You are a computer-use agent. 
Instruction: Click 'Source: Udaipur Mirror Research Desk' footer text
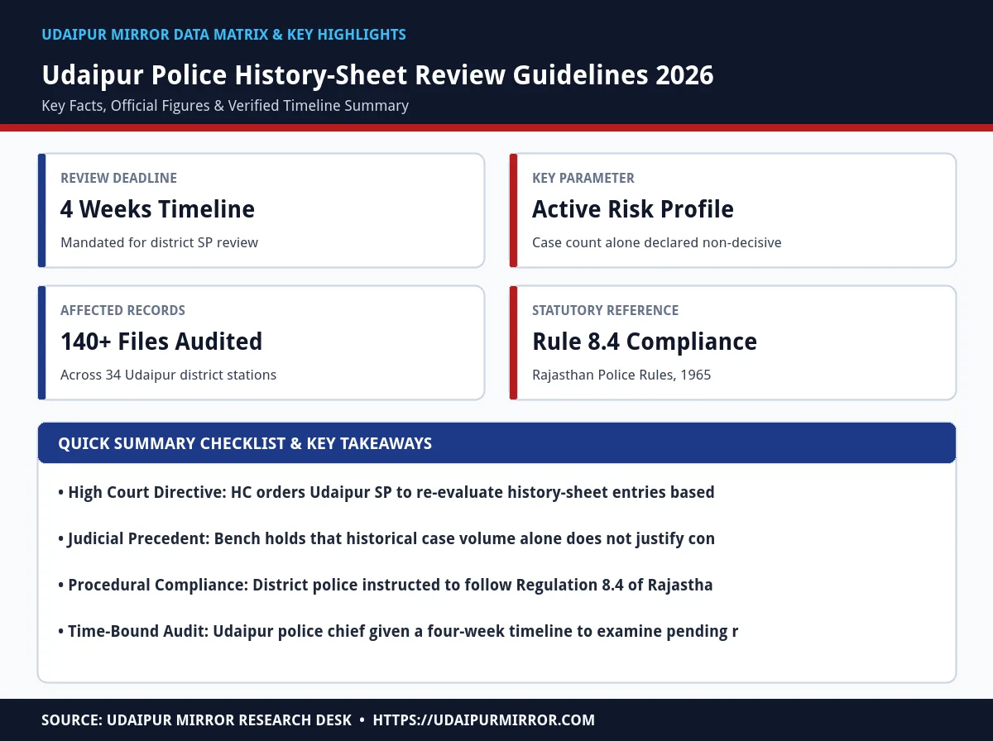tap(197, 720)
